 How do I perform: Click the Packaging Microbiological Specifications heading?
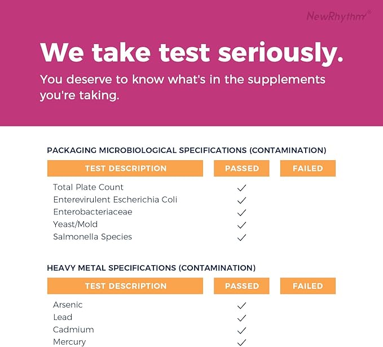pyautogui.click(x=186, y=151)
